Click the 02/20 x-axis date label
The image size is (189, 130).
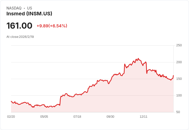click(11, 117)
